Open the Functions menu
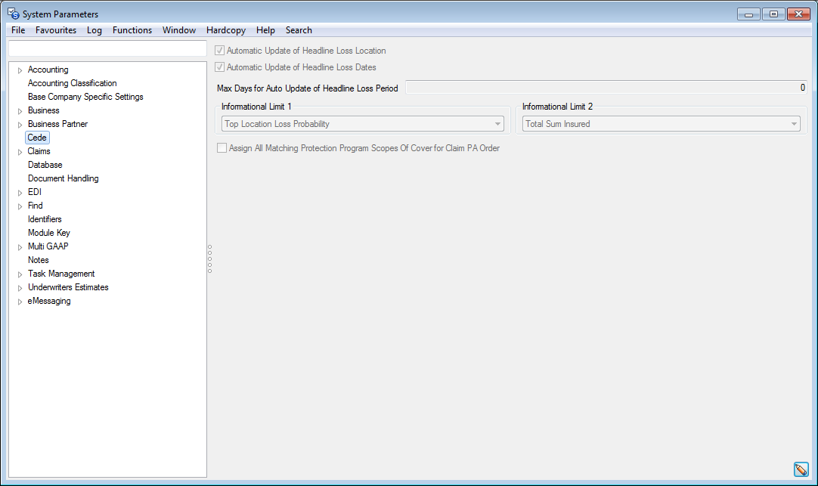818x486 pixels. pos(132,30)
